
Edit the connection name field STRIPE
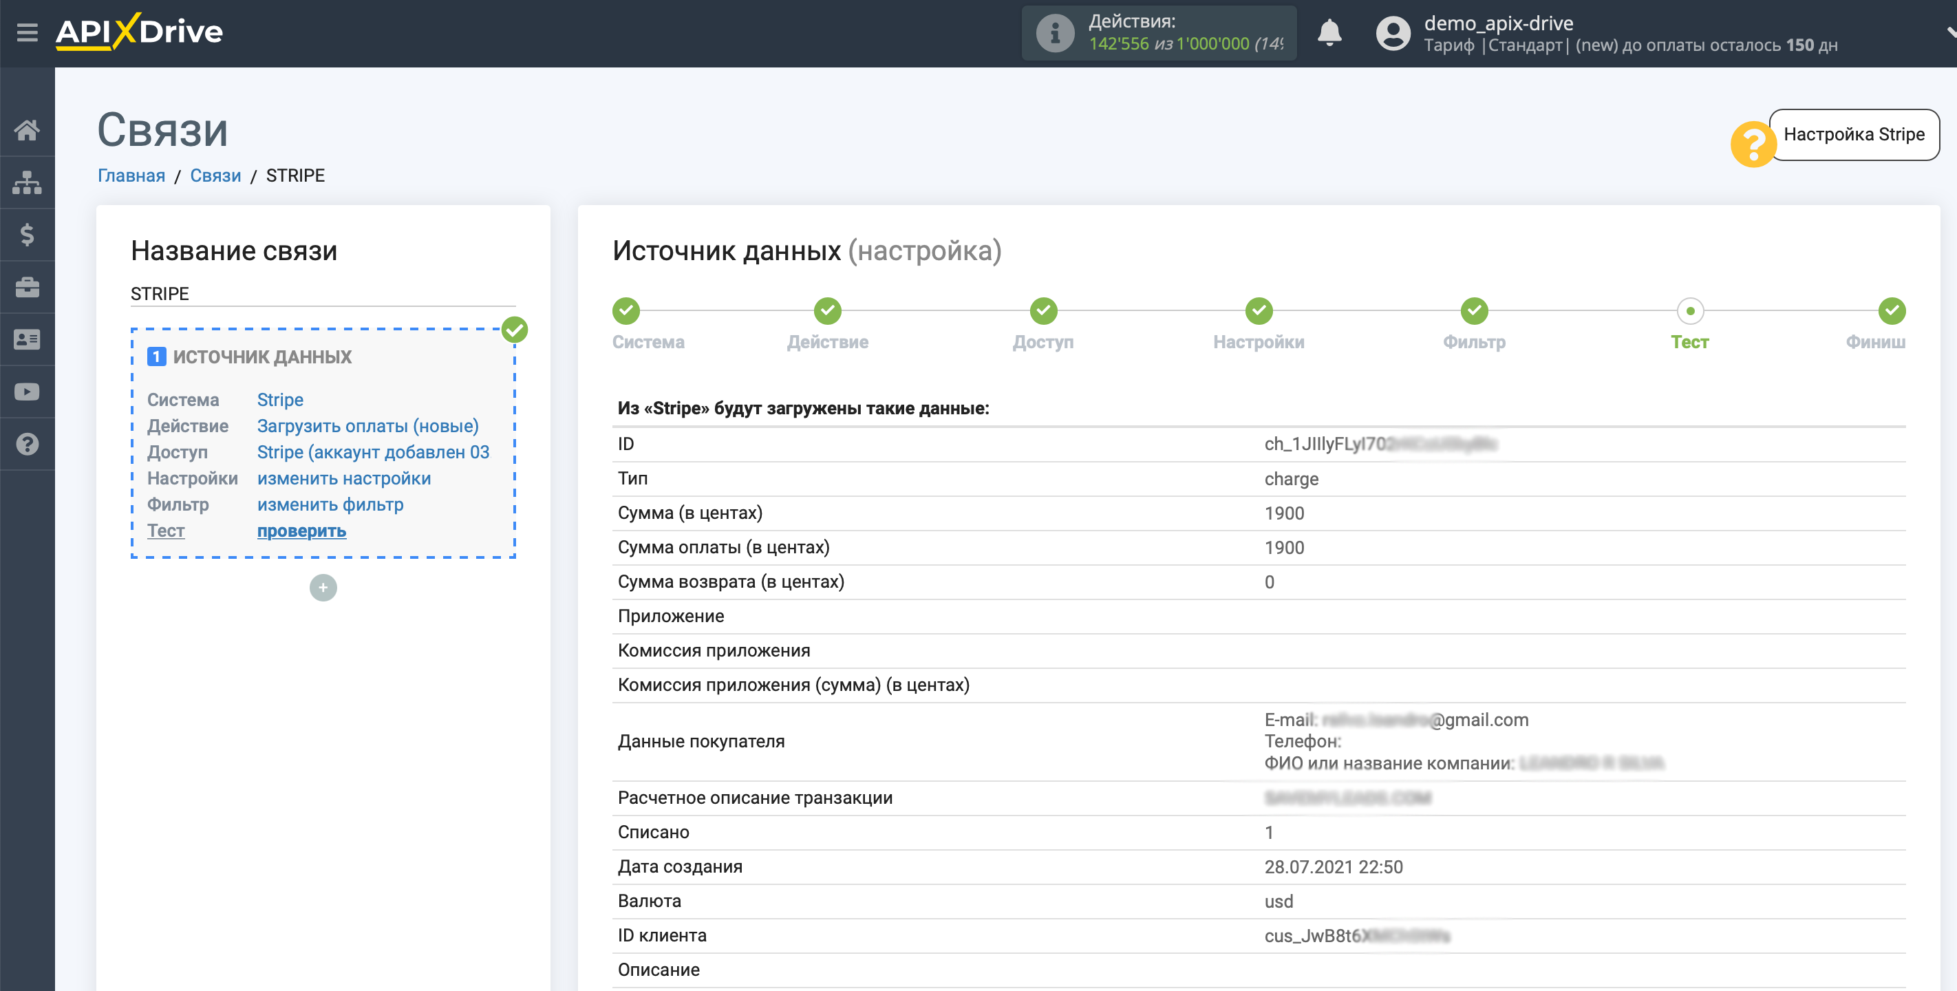pyautogui.click(x=323, y=294)
